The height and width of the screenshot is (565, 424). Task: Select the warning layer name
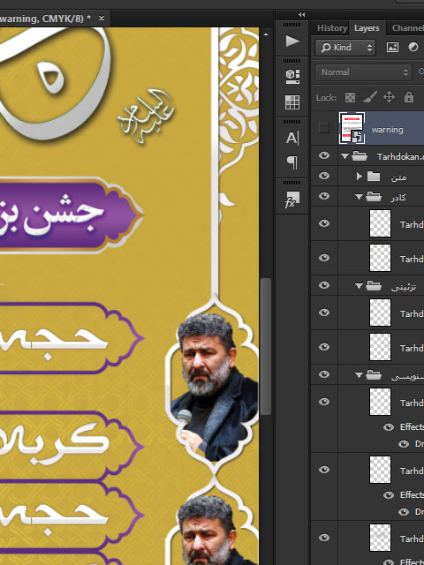(x=387, y=130)
